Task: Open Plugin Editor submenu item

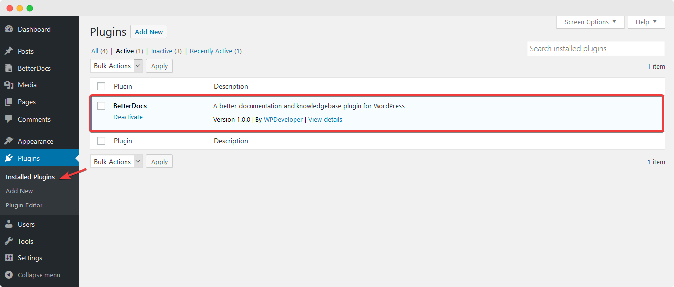Action: (x=24, y=205)
